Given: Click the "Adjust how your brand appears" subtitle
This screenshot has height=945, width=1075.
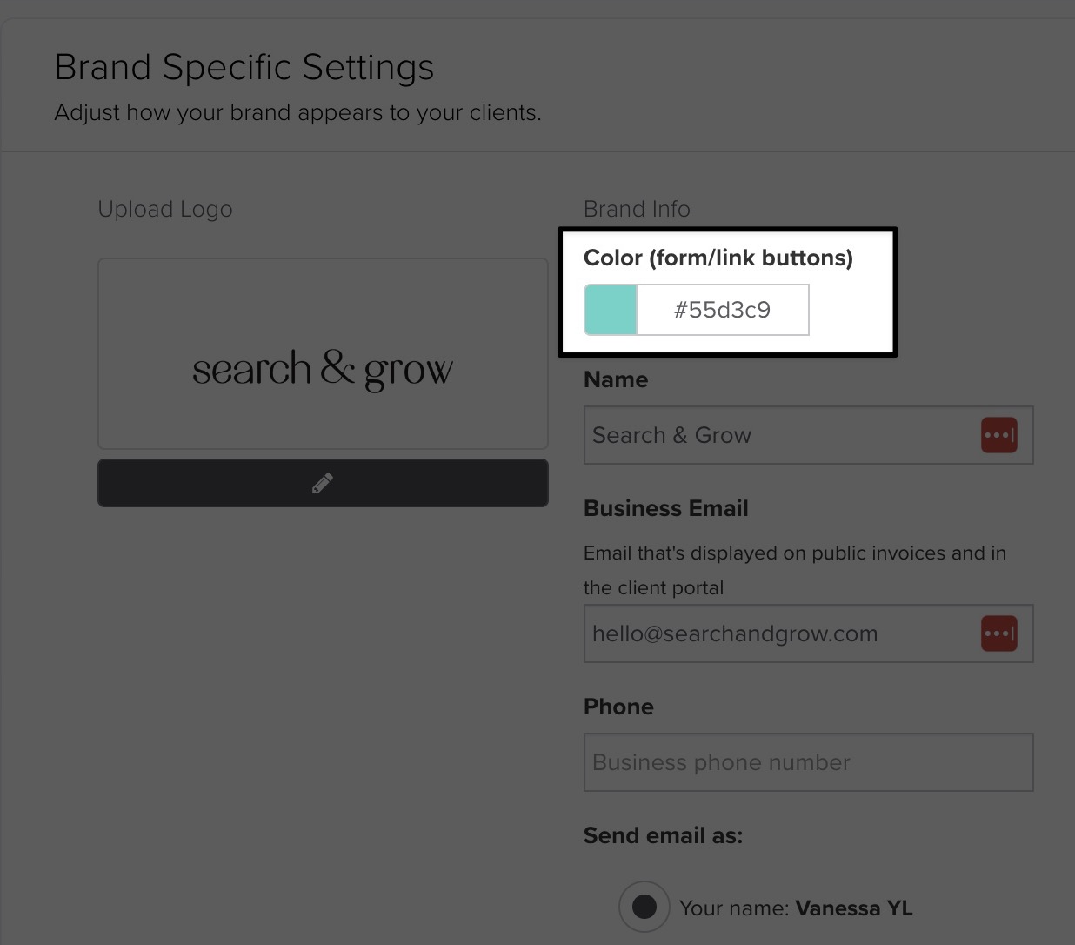Looking at the screenshot, I should pos(297,113).
